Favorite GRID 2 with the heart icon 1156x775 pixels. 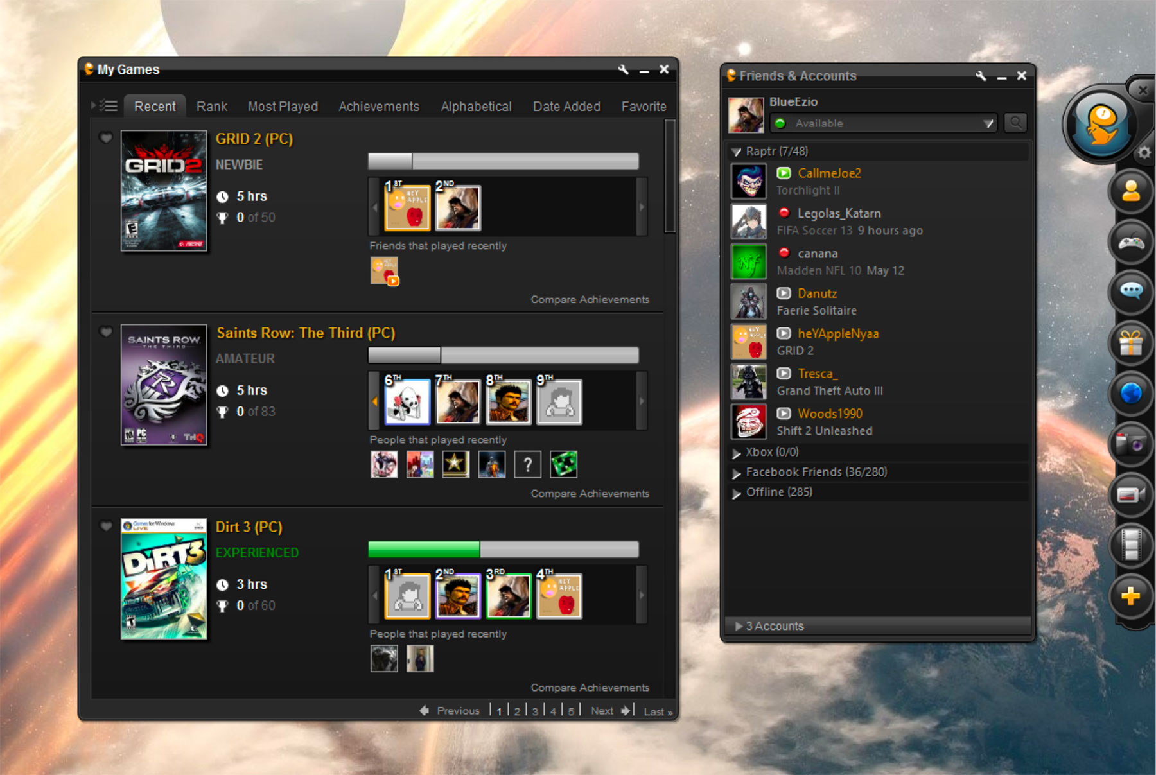tap(106, 137)
